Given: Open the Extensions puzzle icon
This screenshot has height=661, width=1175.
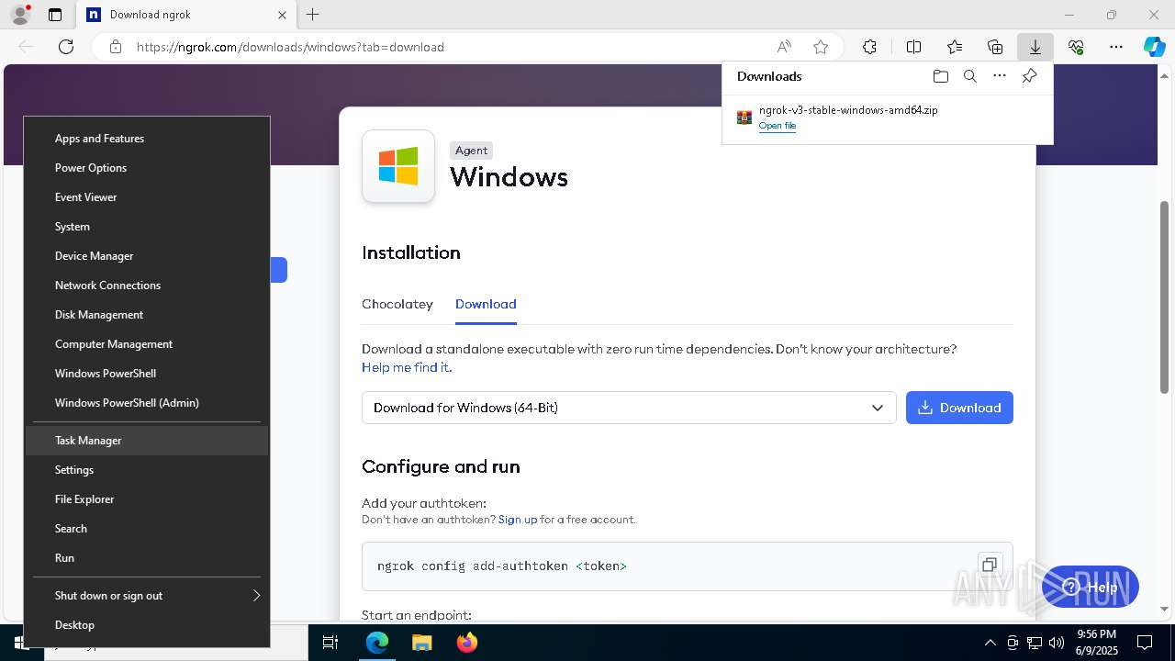Looking at the screenshot, I should click(x=869, y=47).
